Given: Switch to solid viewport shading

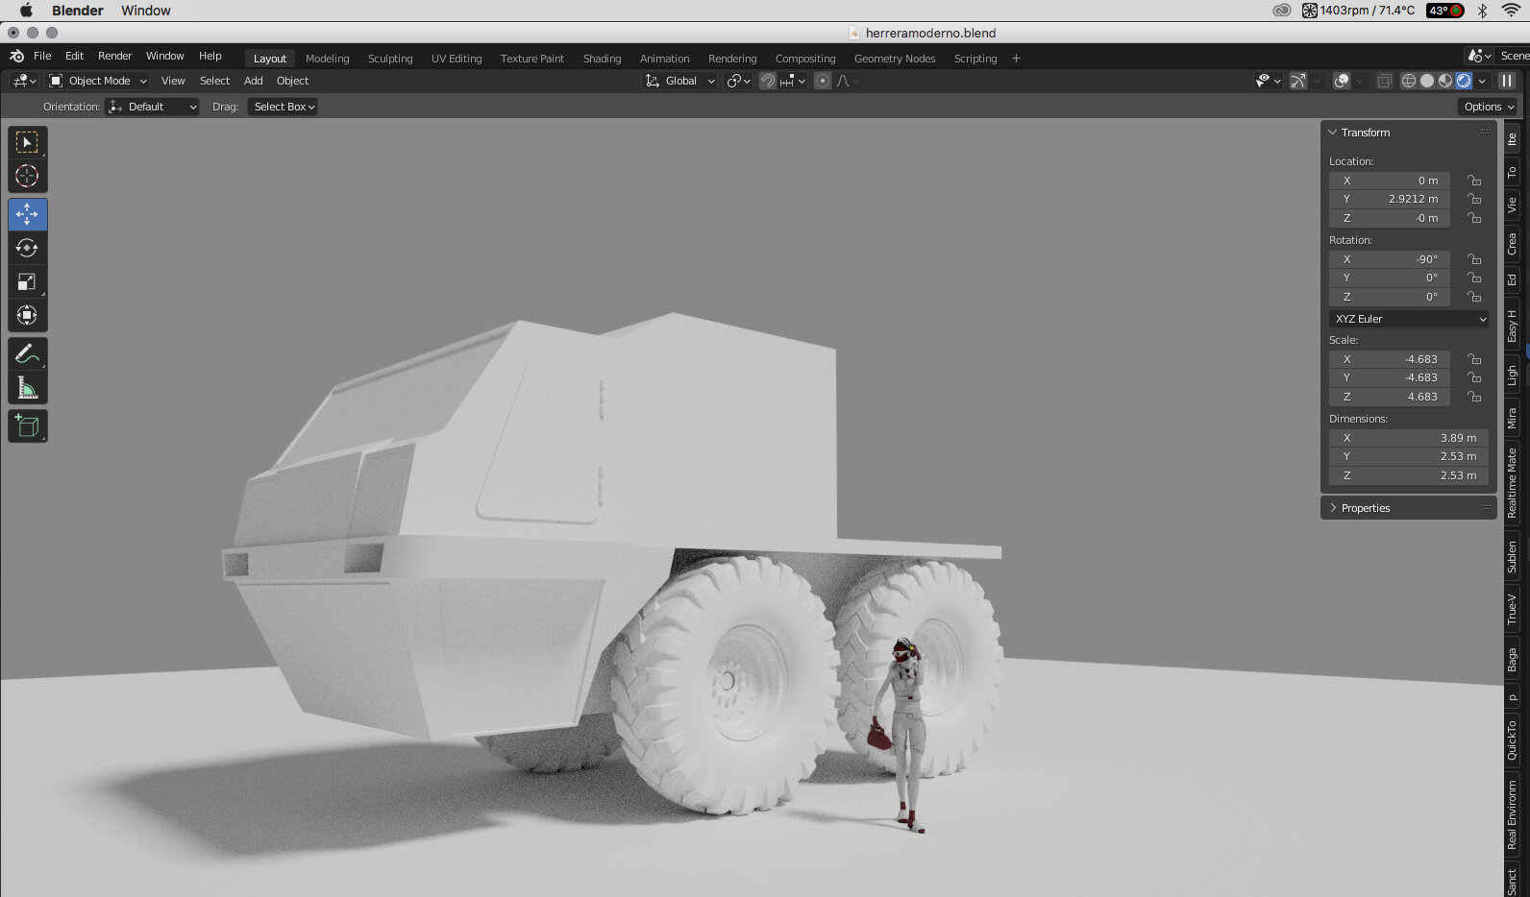Looking at the screenshot, I should click(x=1427, y=81).
